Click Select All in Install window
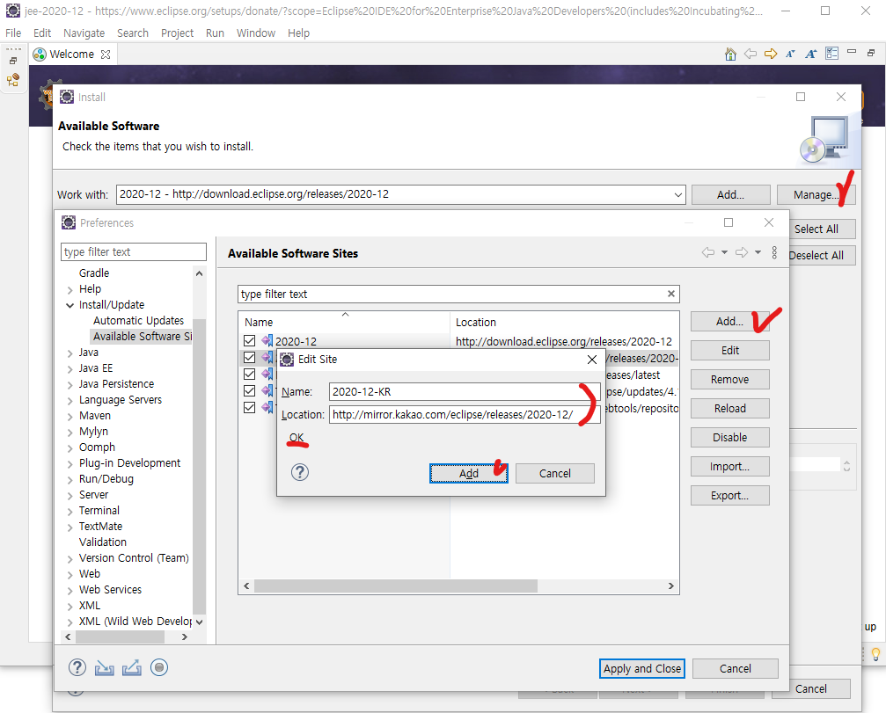This screenshot has height=713, width=886. (x=816, y=229)
